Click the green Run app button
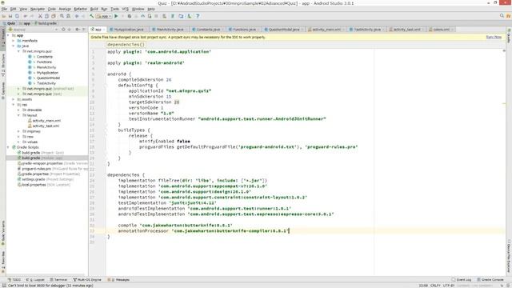 (116, 16)
